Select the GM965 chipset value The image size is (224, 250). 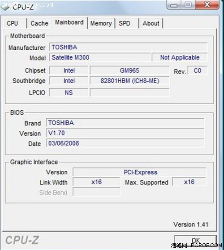[x=129, y=70]
